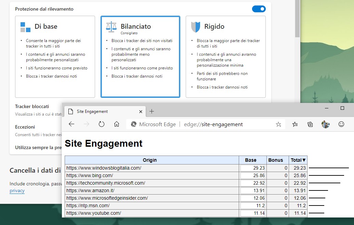Sort by Total column with arrow
The width and height of the screenshot is (354, 225).
pyautogui.click(x=298, y=160)
